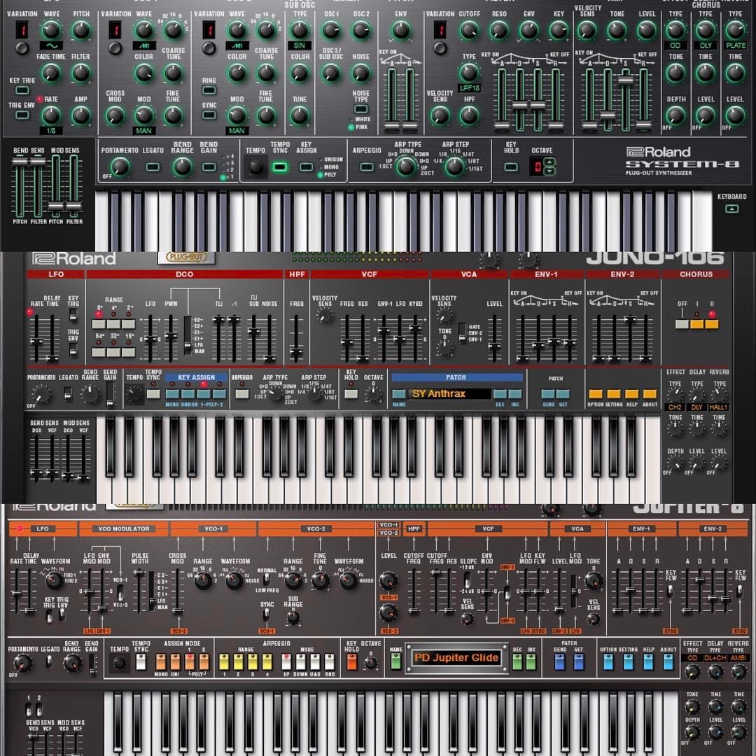Image resolution: width=756 pixels, height=756 pixels.
Task: Click the Jupiter-8 VCA TONE knob
Action: click(x=593, y=581)
